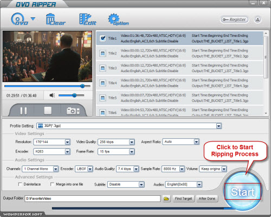Click the video playback position slider
271x217 pixels.
point(47,86)
